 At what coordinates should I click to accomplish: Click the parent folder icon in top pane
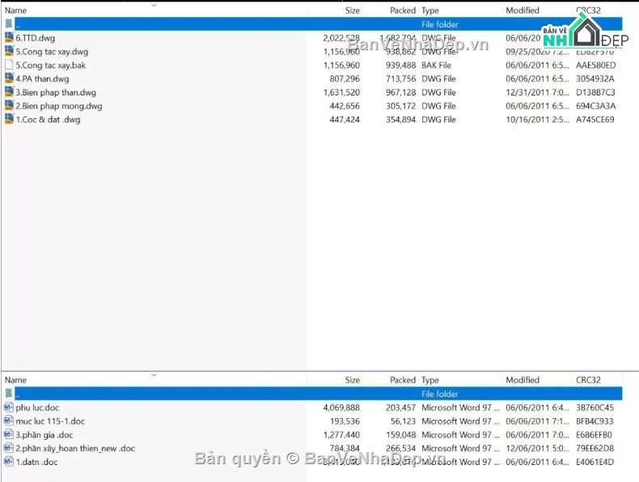pyautogui.click(x=9, y=24)
